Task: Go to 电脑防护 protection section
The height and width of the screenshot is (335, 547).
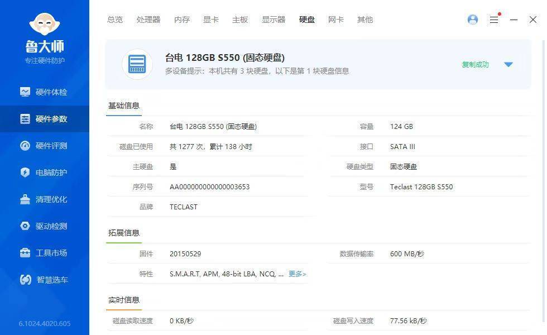Action: click(44, 173)
